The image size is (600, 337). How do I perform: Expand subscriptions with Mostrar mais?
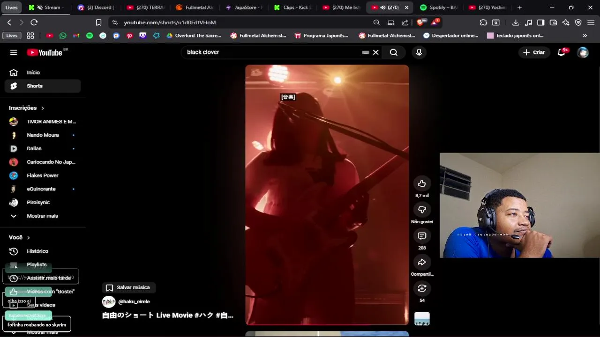point(43,216)
